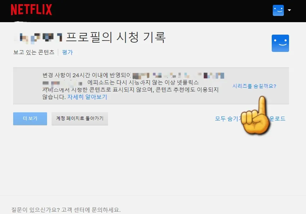Expand the account dropdown caret in the header
The height and width of the screenshot is (214, 306).
pos(290,10)
